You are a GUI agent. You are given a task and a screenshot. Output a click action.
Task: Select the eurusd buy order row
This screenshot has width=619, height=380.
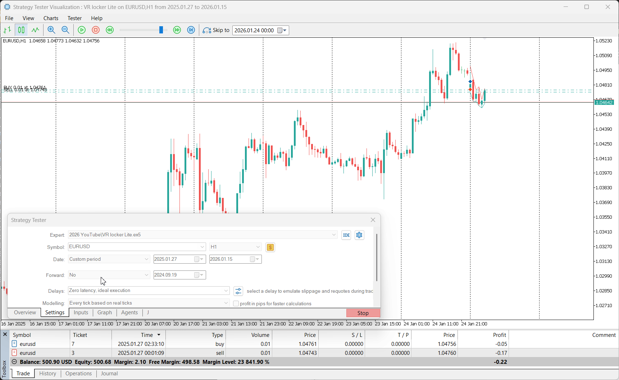pyautogui.click(x=314, y=344)
